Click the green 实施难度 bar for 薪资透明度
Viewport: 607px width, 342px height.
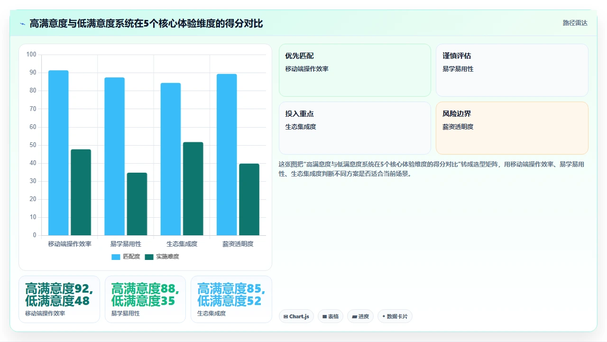tap(249, 199)
